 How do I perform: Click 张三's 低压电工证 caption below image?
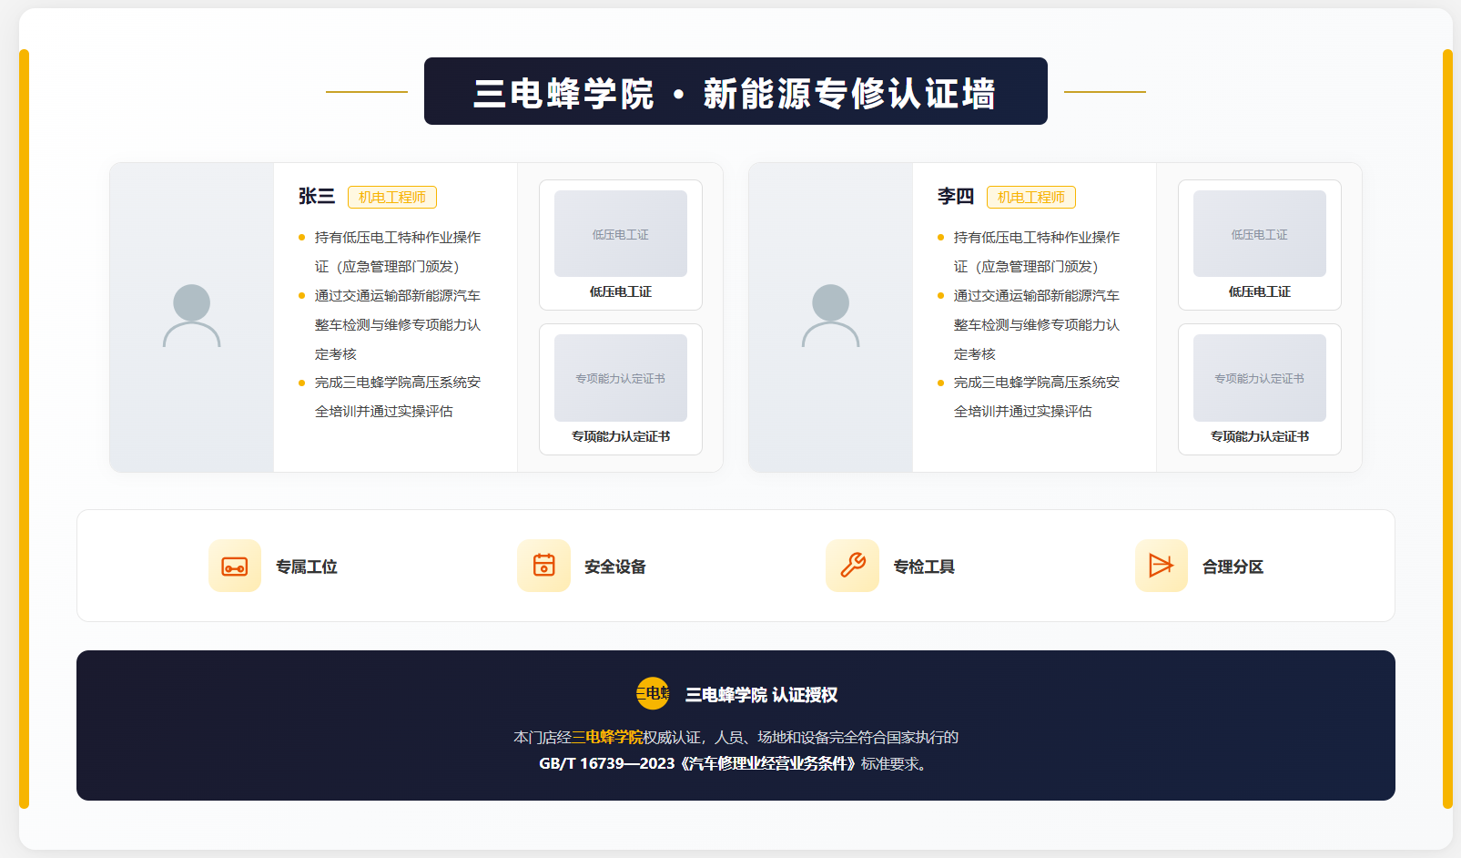coord(621,291)
